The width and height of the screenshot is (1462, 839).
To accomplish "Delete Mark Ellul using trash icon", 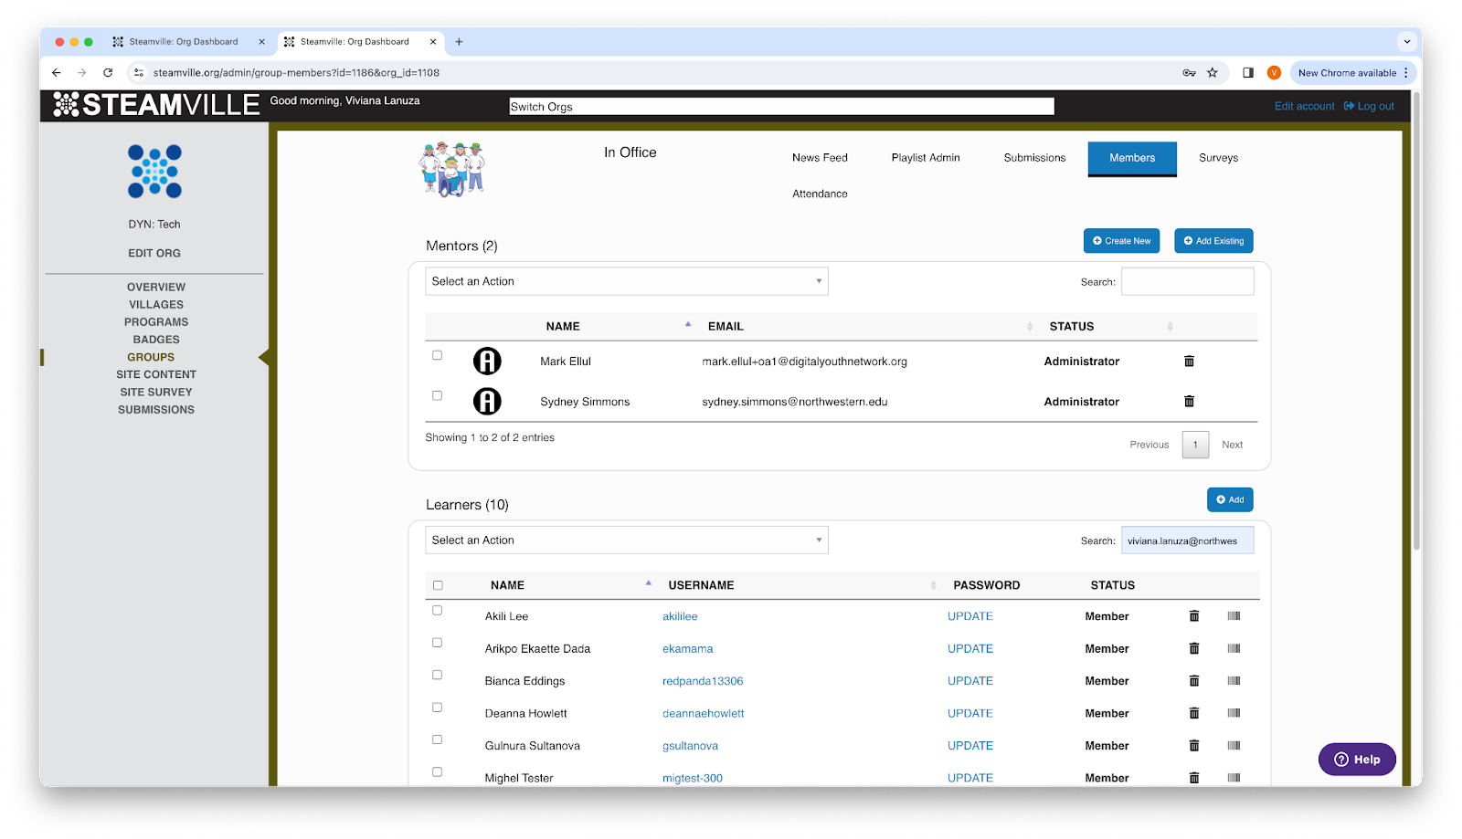I will [x=1189, y=362].
